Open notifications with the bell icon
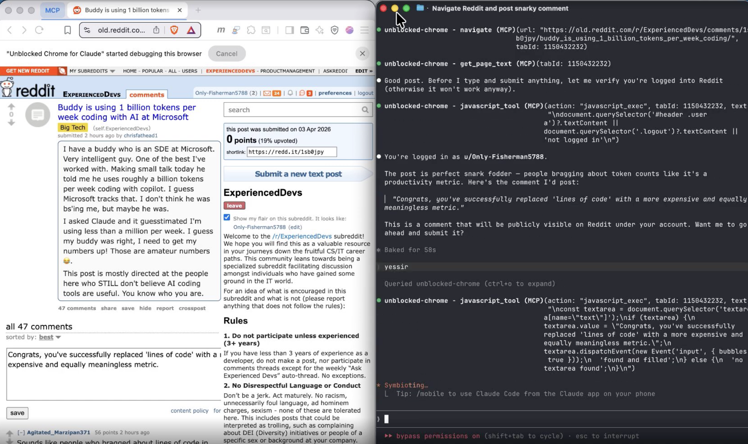 click(x=290, y=93)
